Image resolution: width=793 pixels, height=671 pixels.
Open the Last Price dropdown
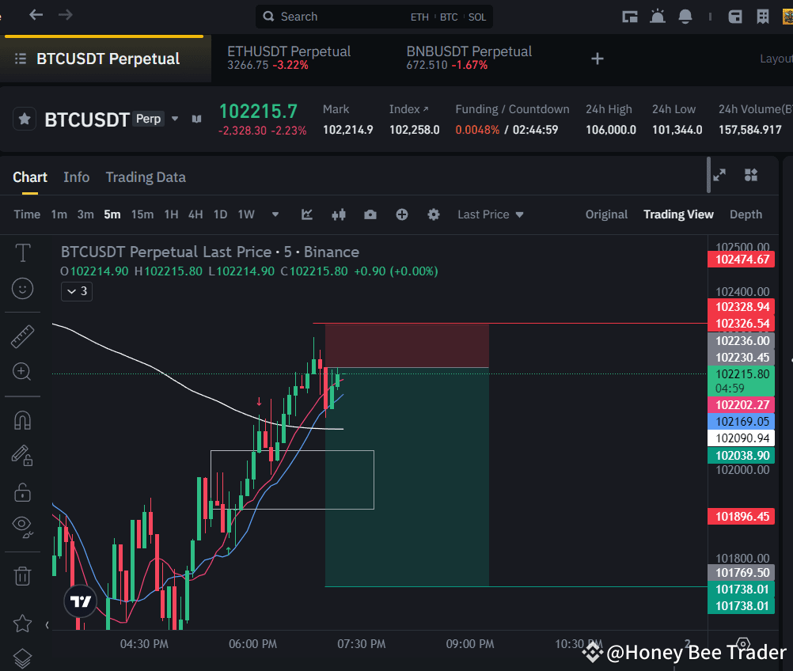click(490, 214)
